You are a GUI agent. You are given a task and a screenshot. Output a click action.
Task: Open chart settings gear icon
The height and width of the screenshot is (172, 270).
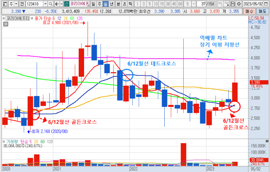tap(238, 4)
